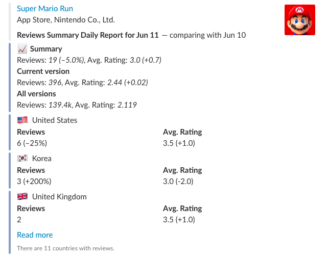Image resolution: width=328 pixels, height=258 pixels.
Task: Click the United Kingdom flag icon
Action: point(22,197)
